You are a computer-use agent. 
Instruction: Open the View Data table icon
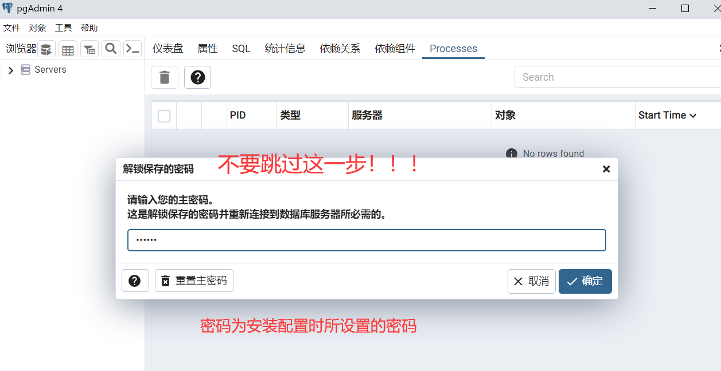click(68, 49)
